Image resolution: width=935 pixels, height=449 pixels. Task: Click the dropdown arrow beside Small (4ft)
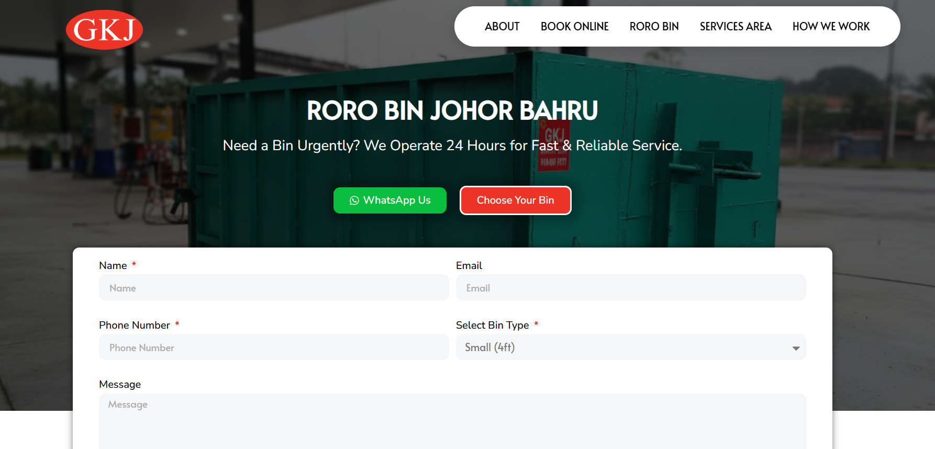point(796,348)
